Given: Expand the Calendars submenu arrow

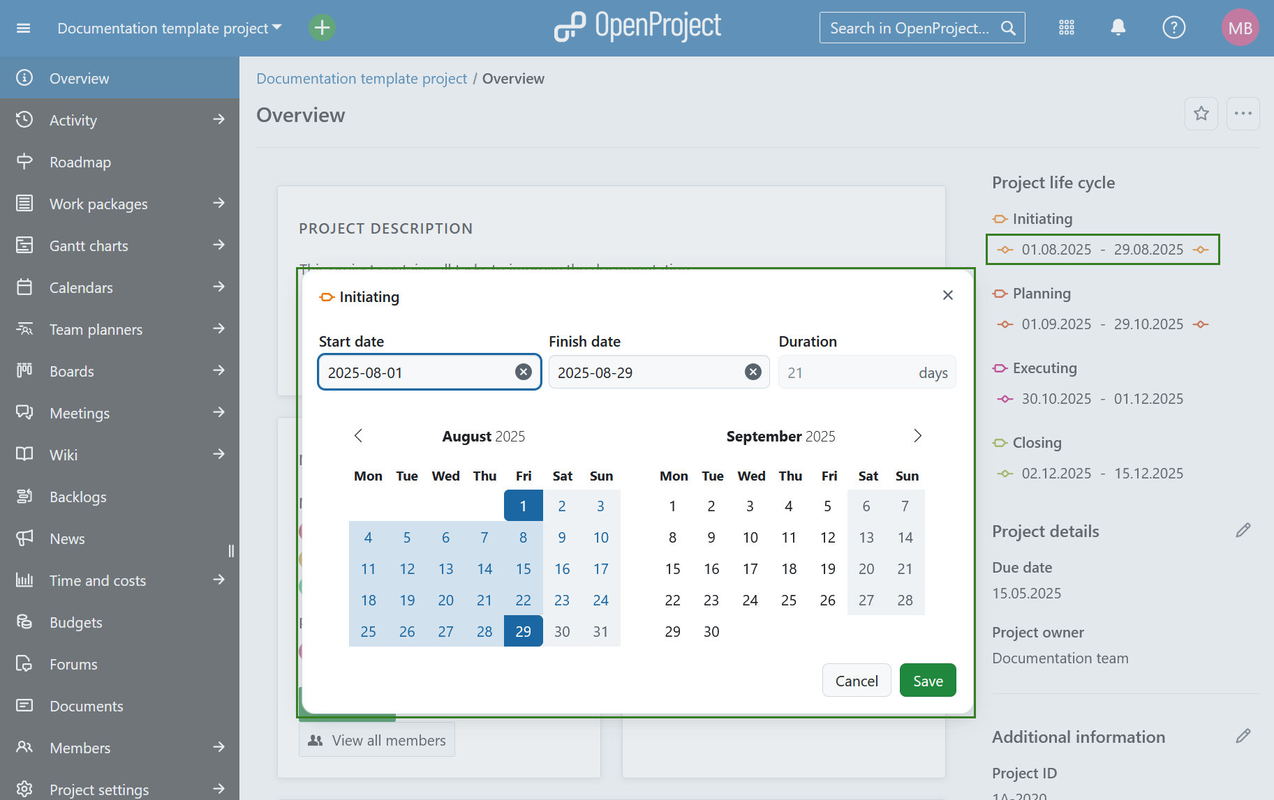Looking at the screenshot, I should pyautogui.click(x=219, y=287).
